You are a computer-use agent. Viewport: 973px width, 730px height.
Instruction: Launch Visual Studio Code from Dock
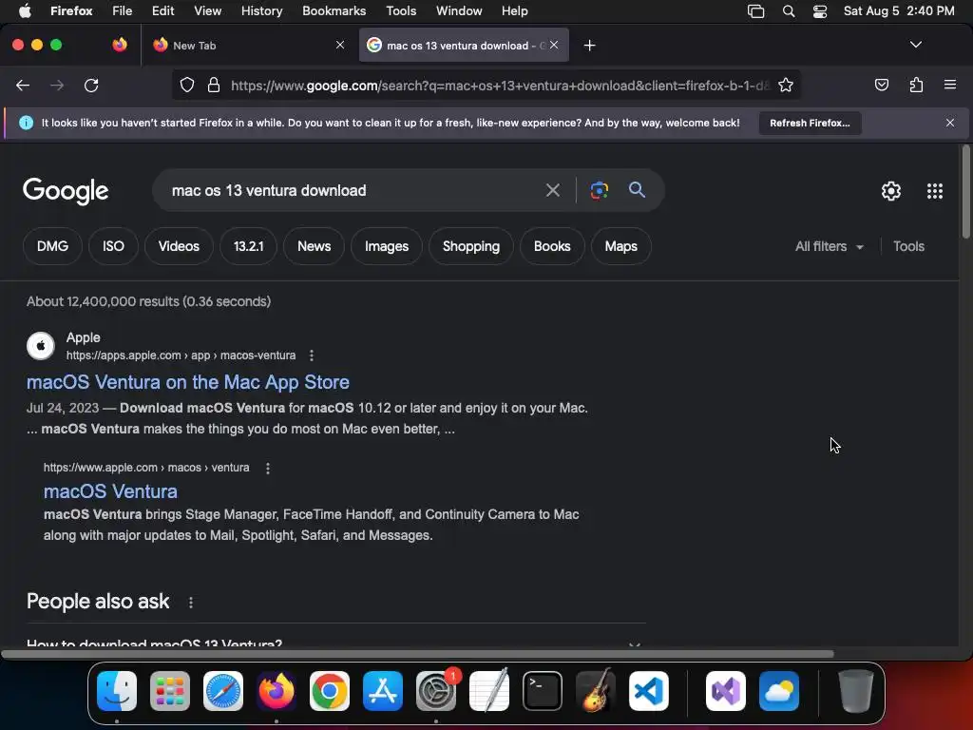648,690
